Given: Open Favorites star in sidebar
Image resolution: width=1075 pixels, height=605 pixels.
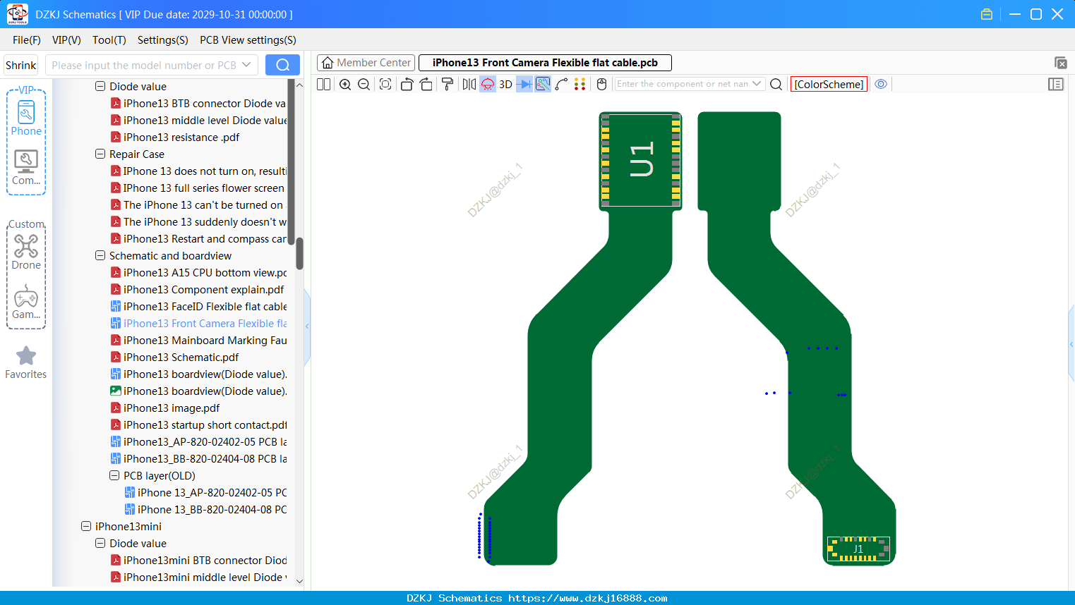Looking at the screenshot, I should tap(26, 362).
